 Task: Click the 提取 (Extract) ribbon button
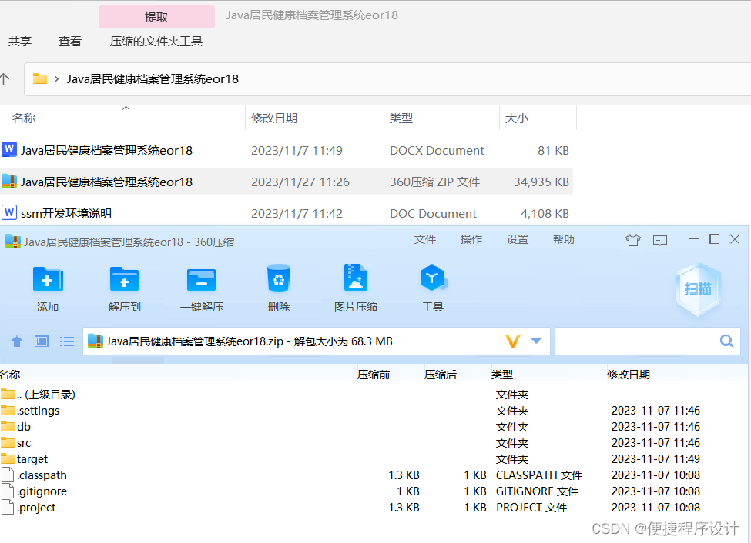[x=156, y=16]
